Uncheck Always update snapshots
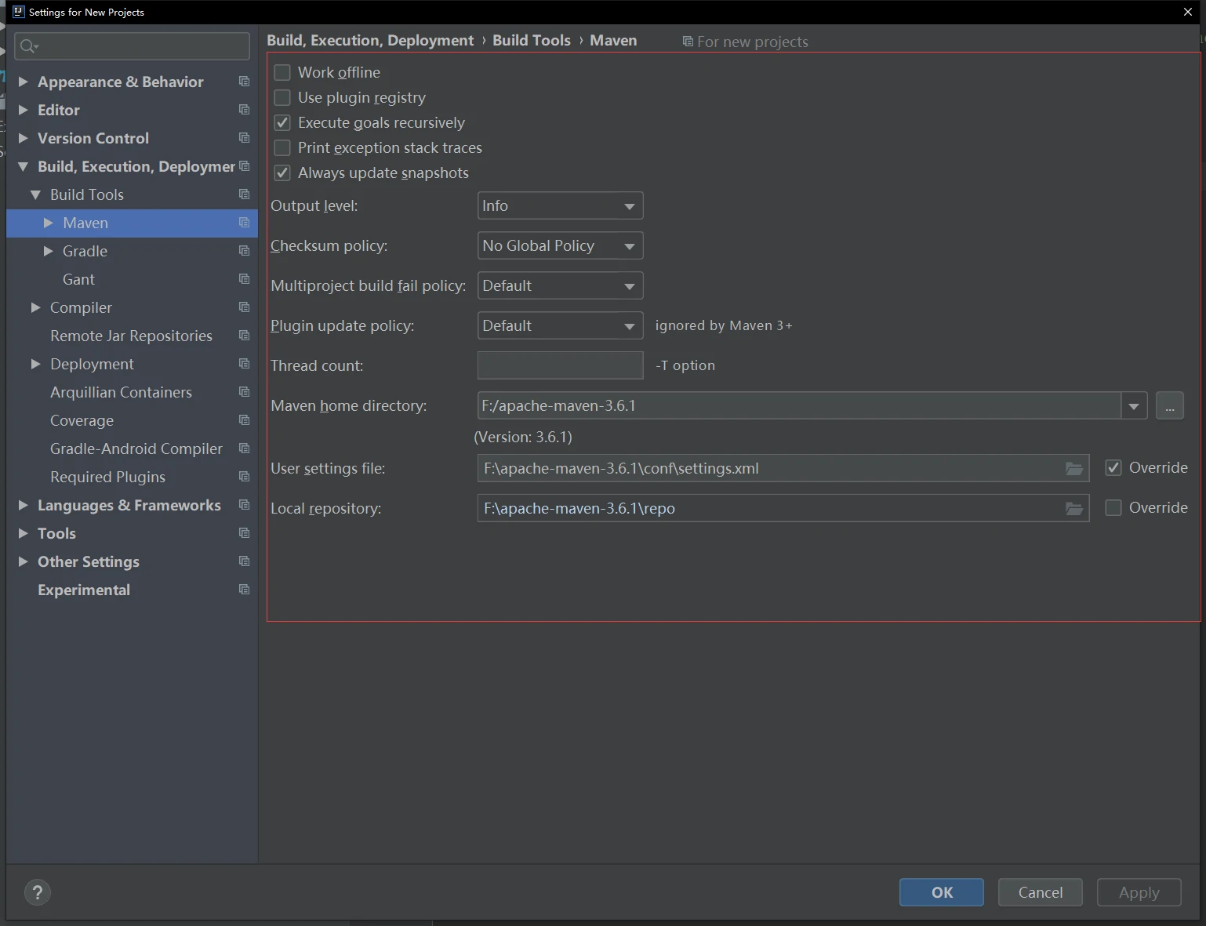The height and width of the screenshot is (926, 1206). pyautogui.click(x=282, y=173)
